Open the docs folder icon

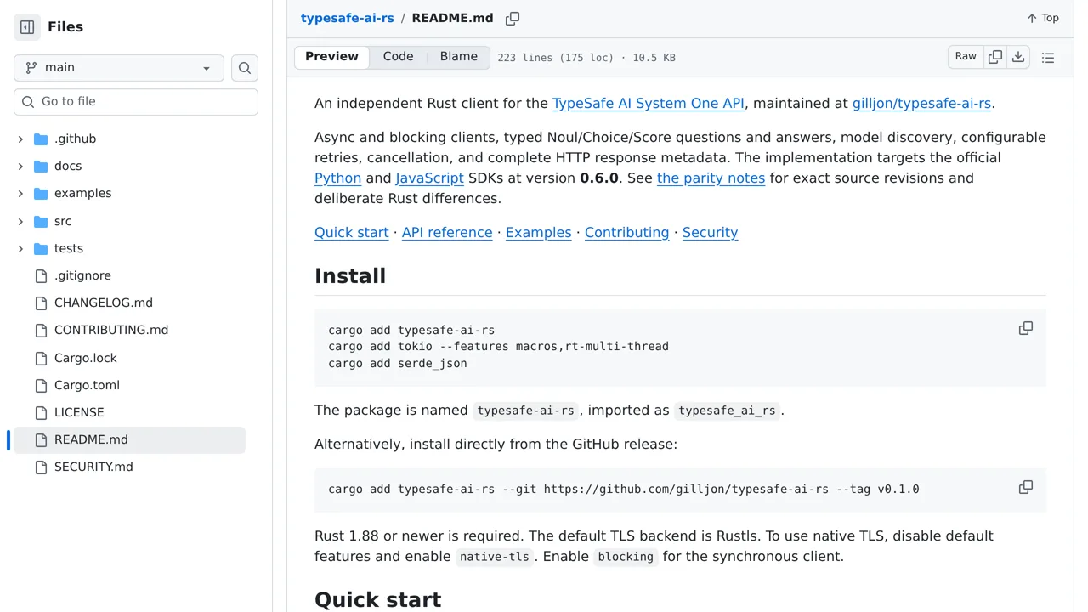pyautogui.click(x=41, y=167)
